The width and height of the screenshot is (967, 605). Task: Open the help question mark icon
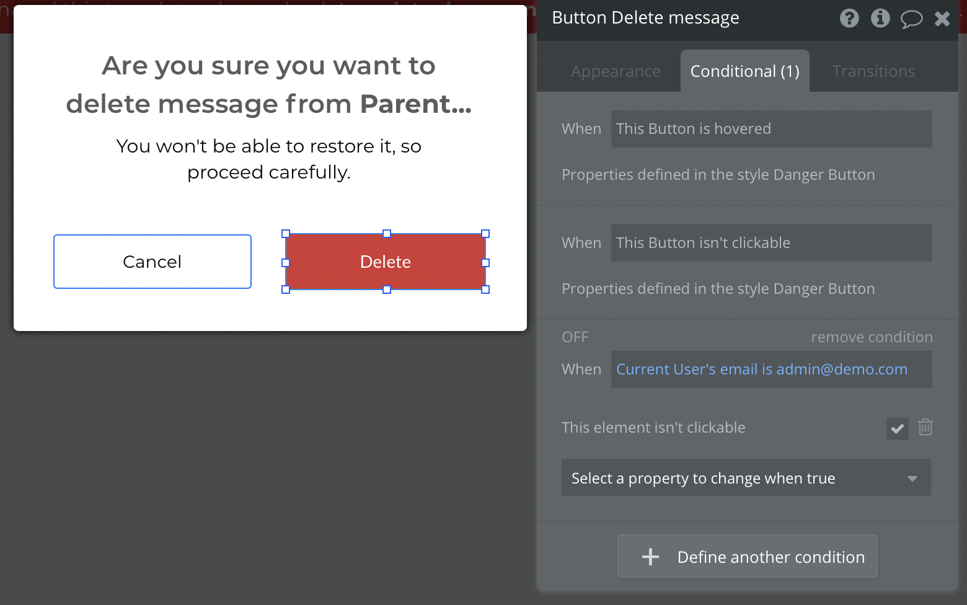[x=849, y=19]
